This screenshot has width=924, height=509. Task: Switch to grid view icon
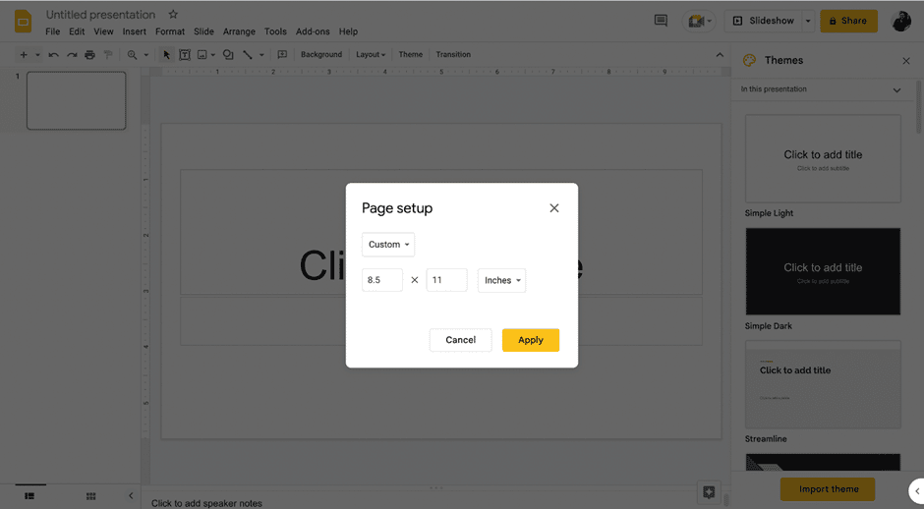[90, 496]
